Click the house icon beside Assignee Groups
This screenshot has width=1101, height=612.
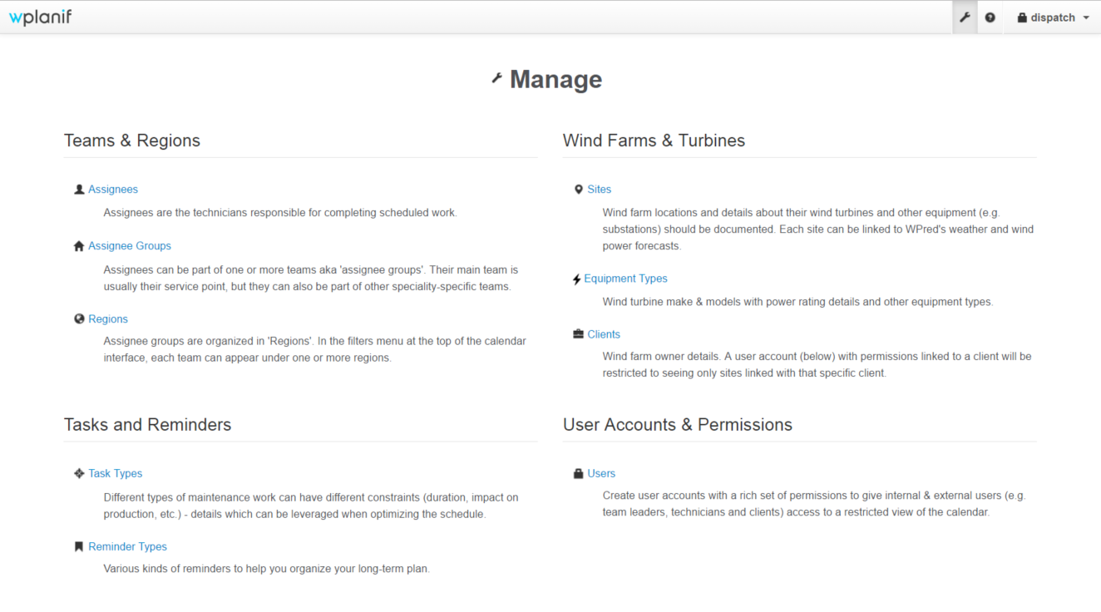click(79, 246)
